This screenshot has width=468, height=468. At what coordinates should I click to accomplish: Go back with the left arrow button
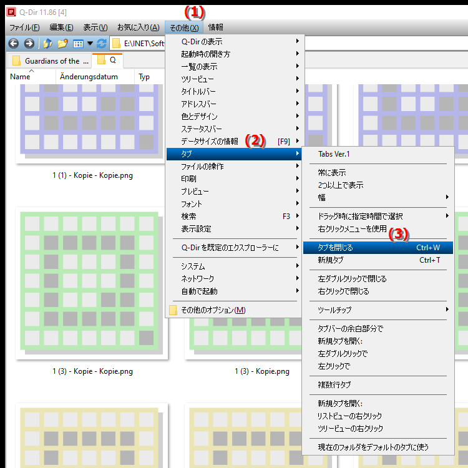click(14, 44)
